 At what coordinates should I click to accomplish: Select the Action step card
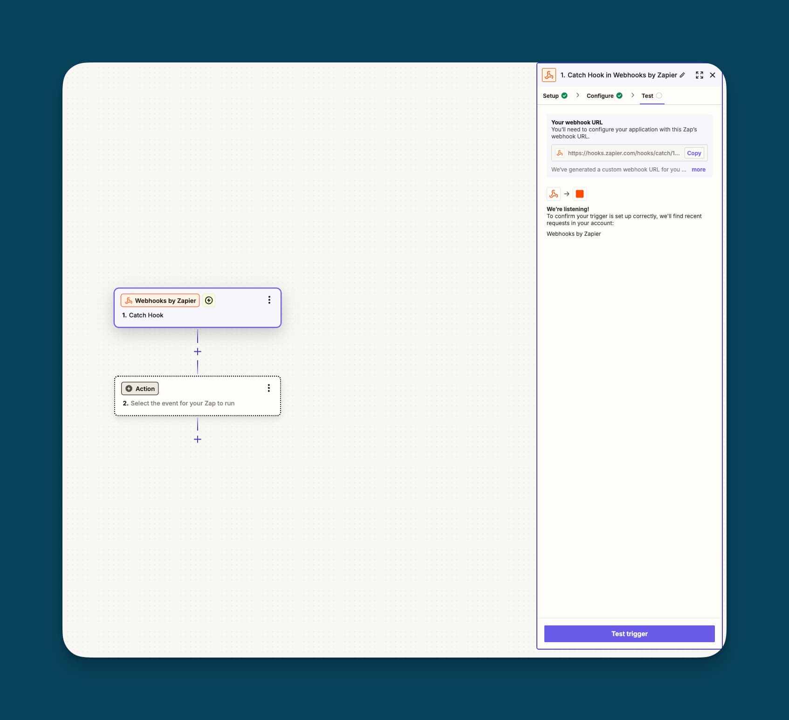tap(198, 403)
